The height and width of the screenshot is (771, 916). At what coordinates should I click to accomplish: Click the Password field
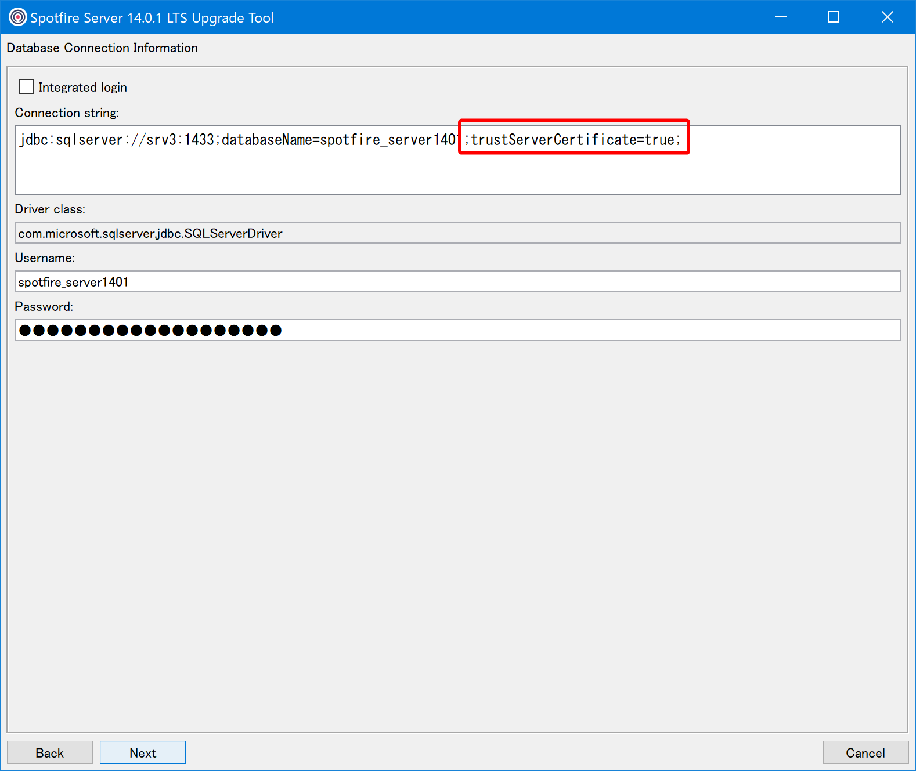coord(457,330)
